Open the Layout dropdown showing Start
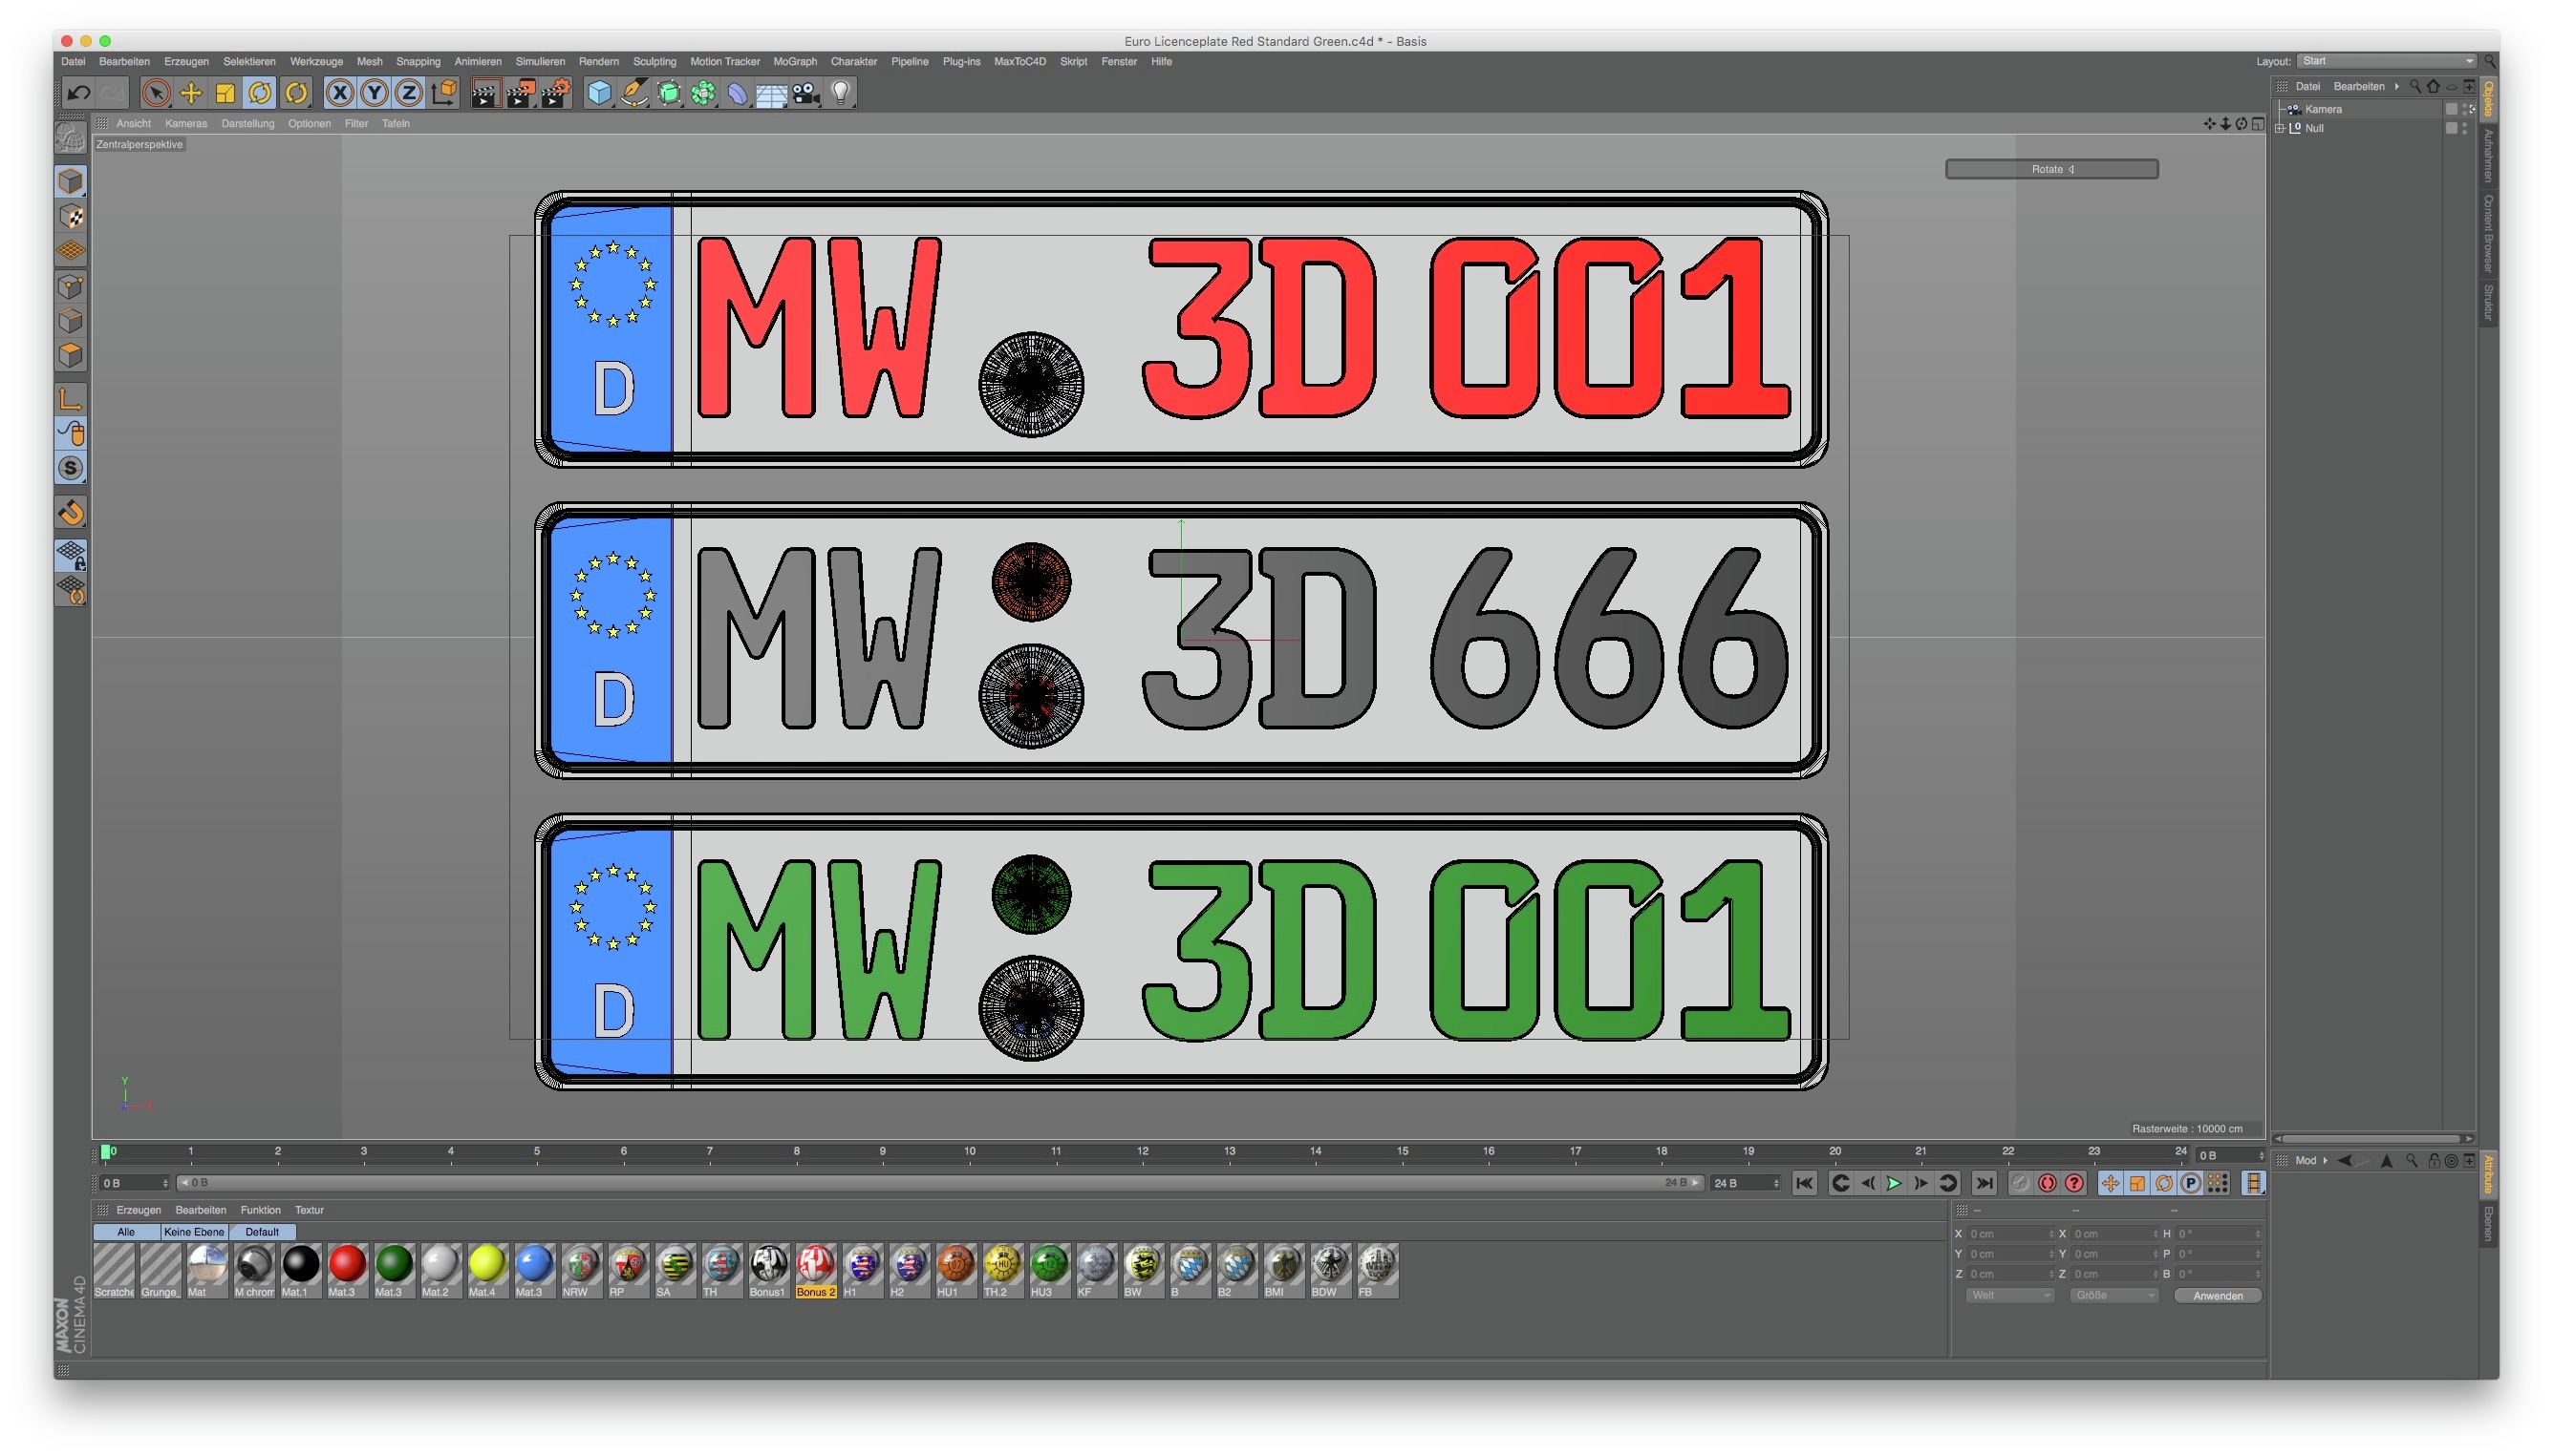The height and width of the screenshot is (1456, 2553). coord(2385,61)
